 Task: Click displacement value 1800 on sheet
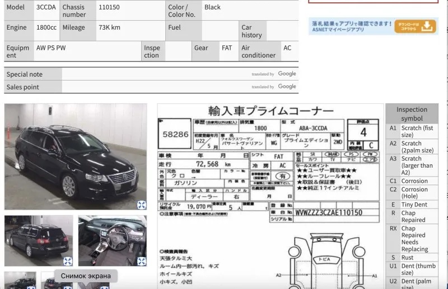[260, 129]
